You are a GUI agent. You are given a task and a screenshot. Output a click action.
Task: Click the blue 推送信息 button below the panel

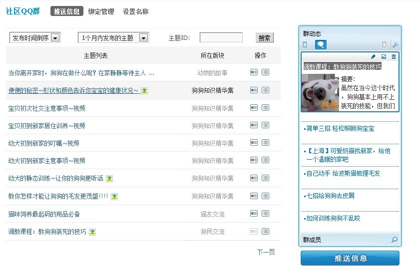click(350, 258)
